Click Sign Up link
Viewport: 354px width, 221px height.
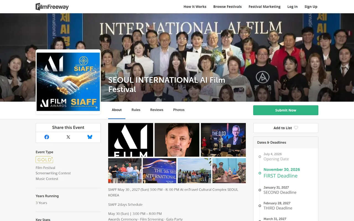point(311,7)
